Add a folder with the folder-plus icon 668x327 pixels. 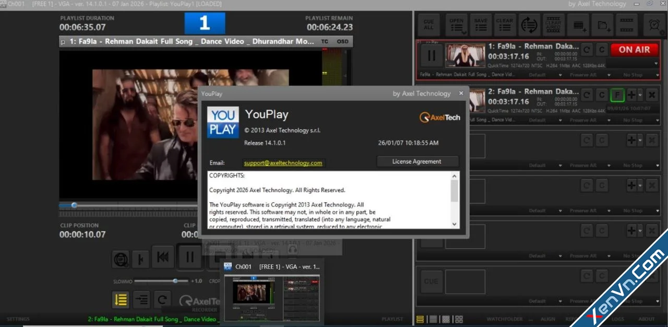click(x=602, y=25)
